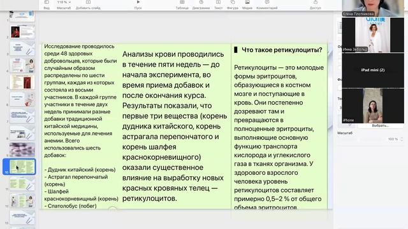Select slide 7 thumbnail in navigator
Image resolution: width=408 pixels, height=229 pixels.
tap(22, 116)
